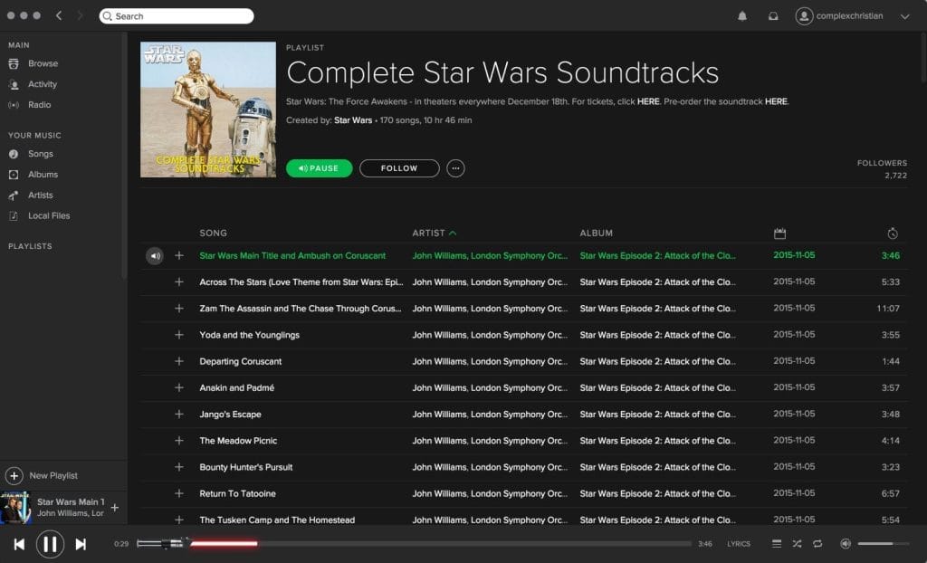Click the Browse sidebar icon
This screenshot has height=563, width=927.
tap(14, 64)
